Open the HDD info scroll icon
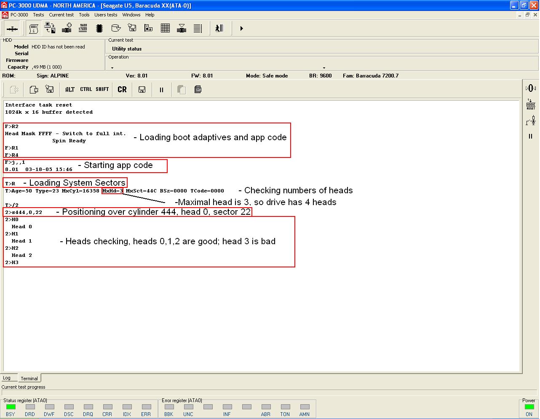Screen dimensions: 540x419 click(x=34, y=29)
